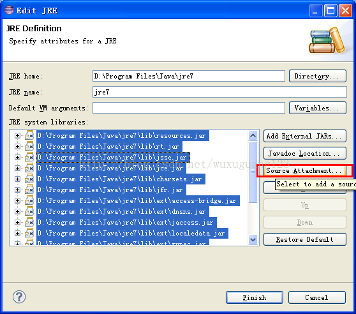The width and height of the screenshot is (356, 314).
Task: Confirm with the Finish button
Action: click(x=255, y=297)
